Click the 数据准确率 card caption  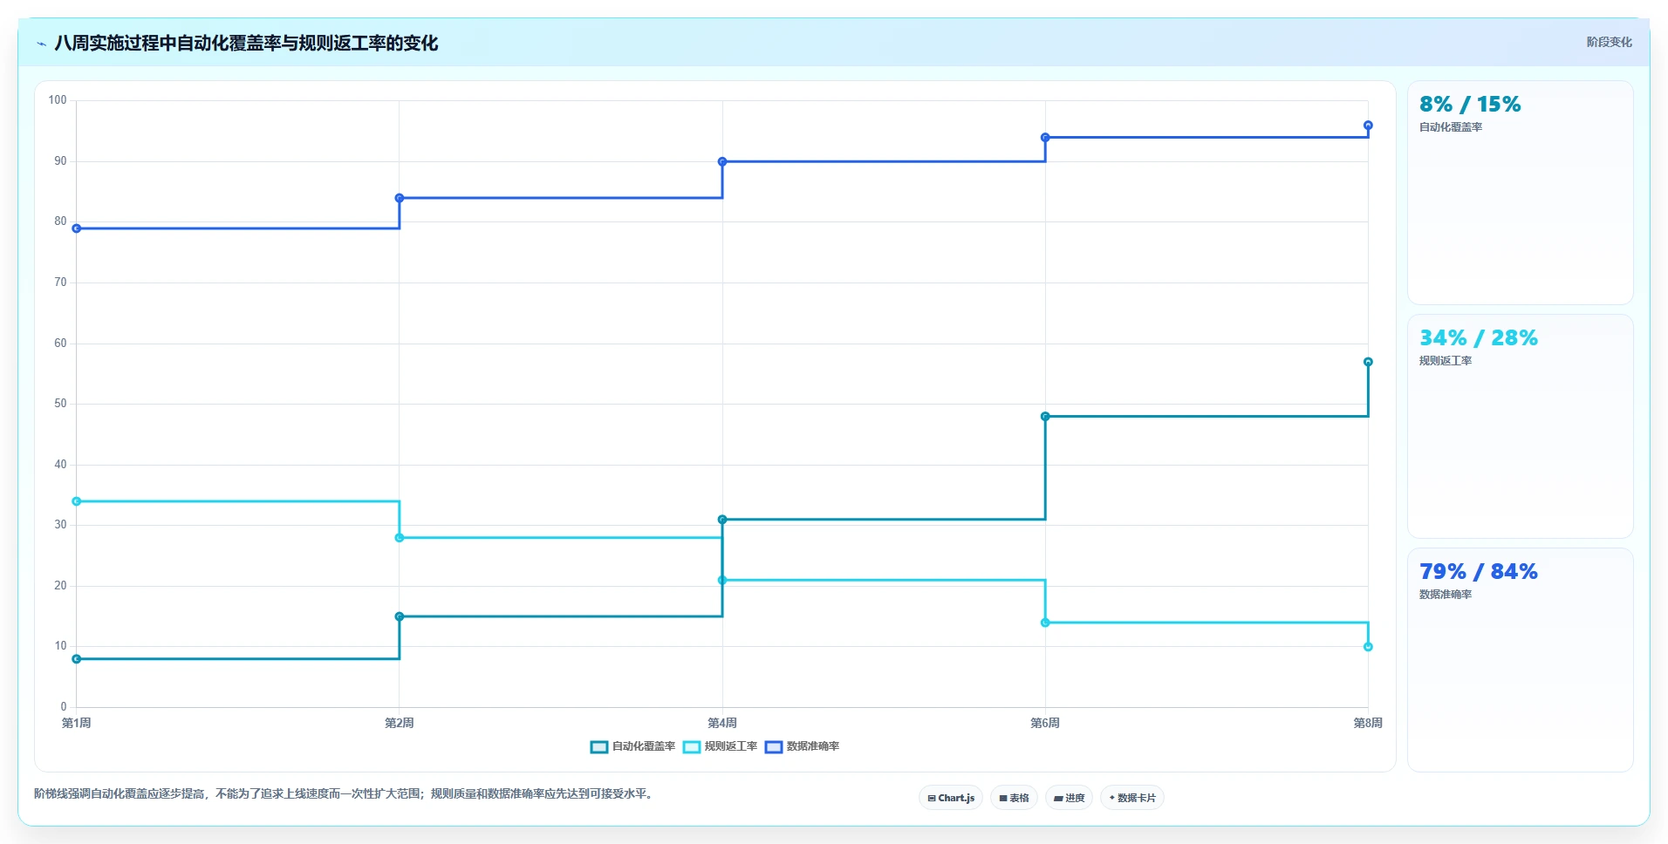click(1446, 595)
